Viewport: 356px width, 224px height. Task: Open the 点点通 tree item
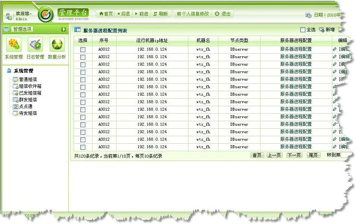coord(23,107)
